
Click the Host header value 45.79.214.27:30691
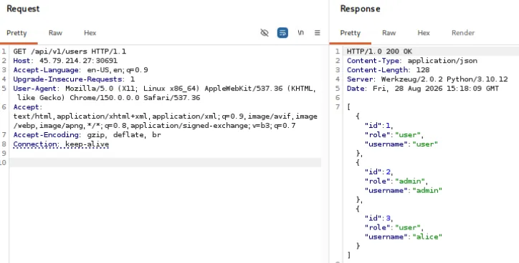pyautogui.click(x=78, y=61)
